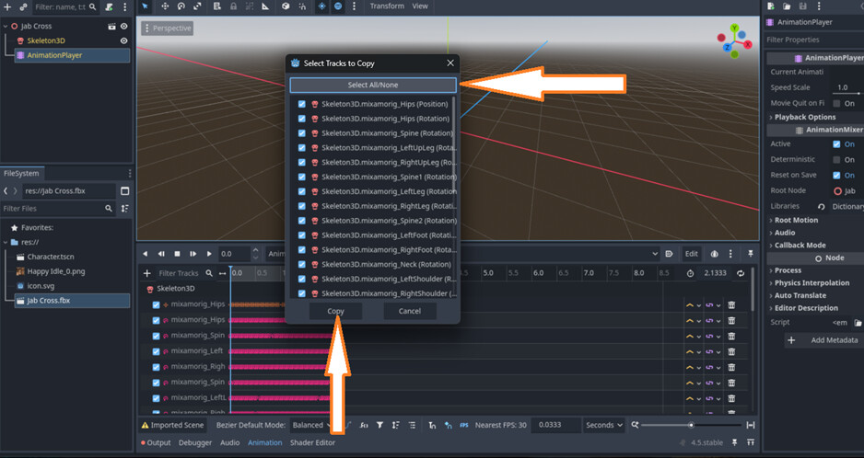
Task: Disable the Active checkbox in AnimationMixer
Action: tap(836, 144)
